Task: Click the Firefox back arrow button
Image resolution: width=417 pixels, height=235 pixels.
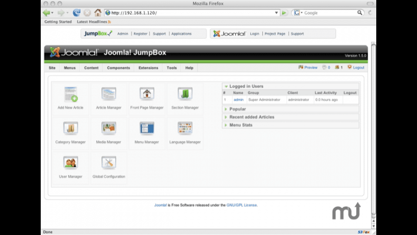Action: (x=46, y=12)
